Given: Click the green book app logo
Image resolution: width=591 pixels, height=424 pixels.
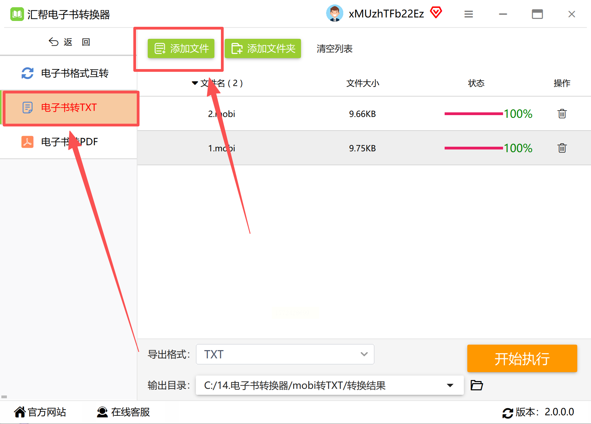Looking at the screenshot, I should pyautogui.click(x=17, y=14).
